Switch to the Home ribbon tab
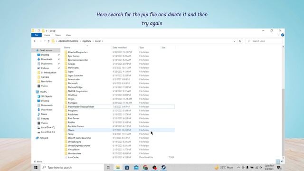 pyautogui.click(x=47, y=35)
